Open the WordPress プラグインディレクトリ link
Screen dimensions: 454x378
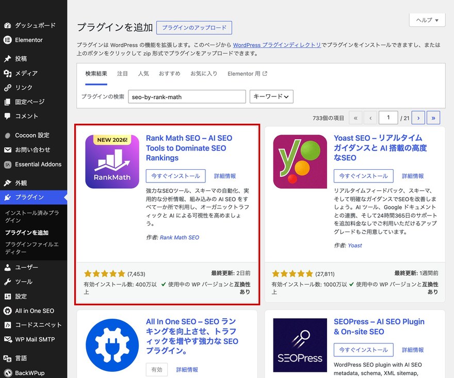(x=277, y=45)
